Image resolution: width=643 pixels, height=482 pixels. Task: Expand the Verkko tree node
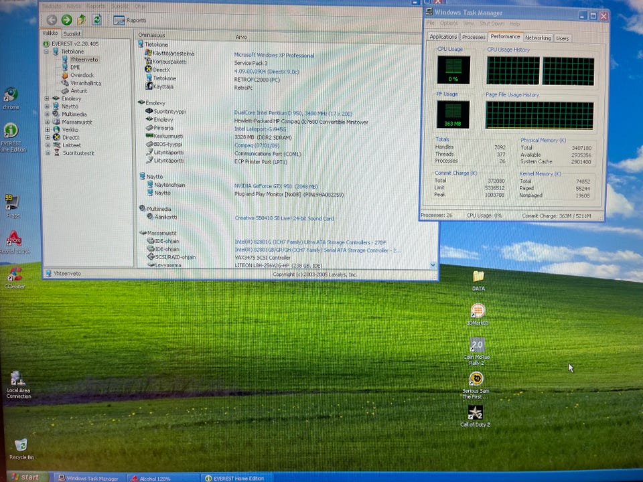pos(47,129)
